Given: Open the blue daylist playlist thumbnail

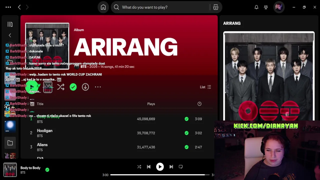Looking at the screenshot, I should point(10,126).
